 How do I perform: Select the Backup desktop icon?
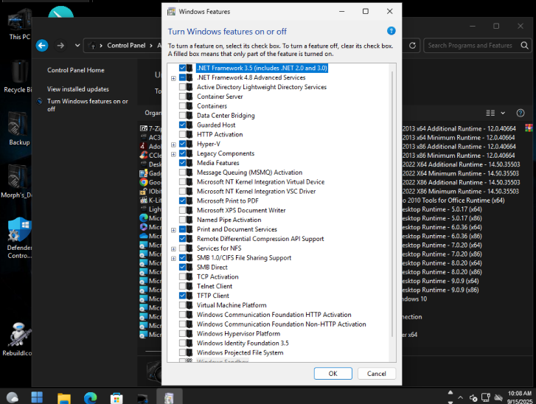(x=19, y=129)
